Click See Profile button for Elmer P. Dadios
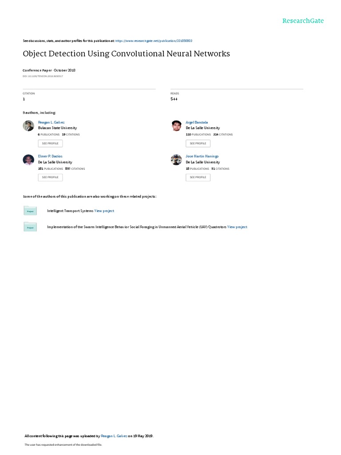This screenshot has width=341, height=455. pyautogui.click(x=50, y=177)
